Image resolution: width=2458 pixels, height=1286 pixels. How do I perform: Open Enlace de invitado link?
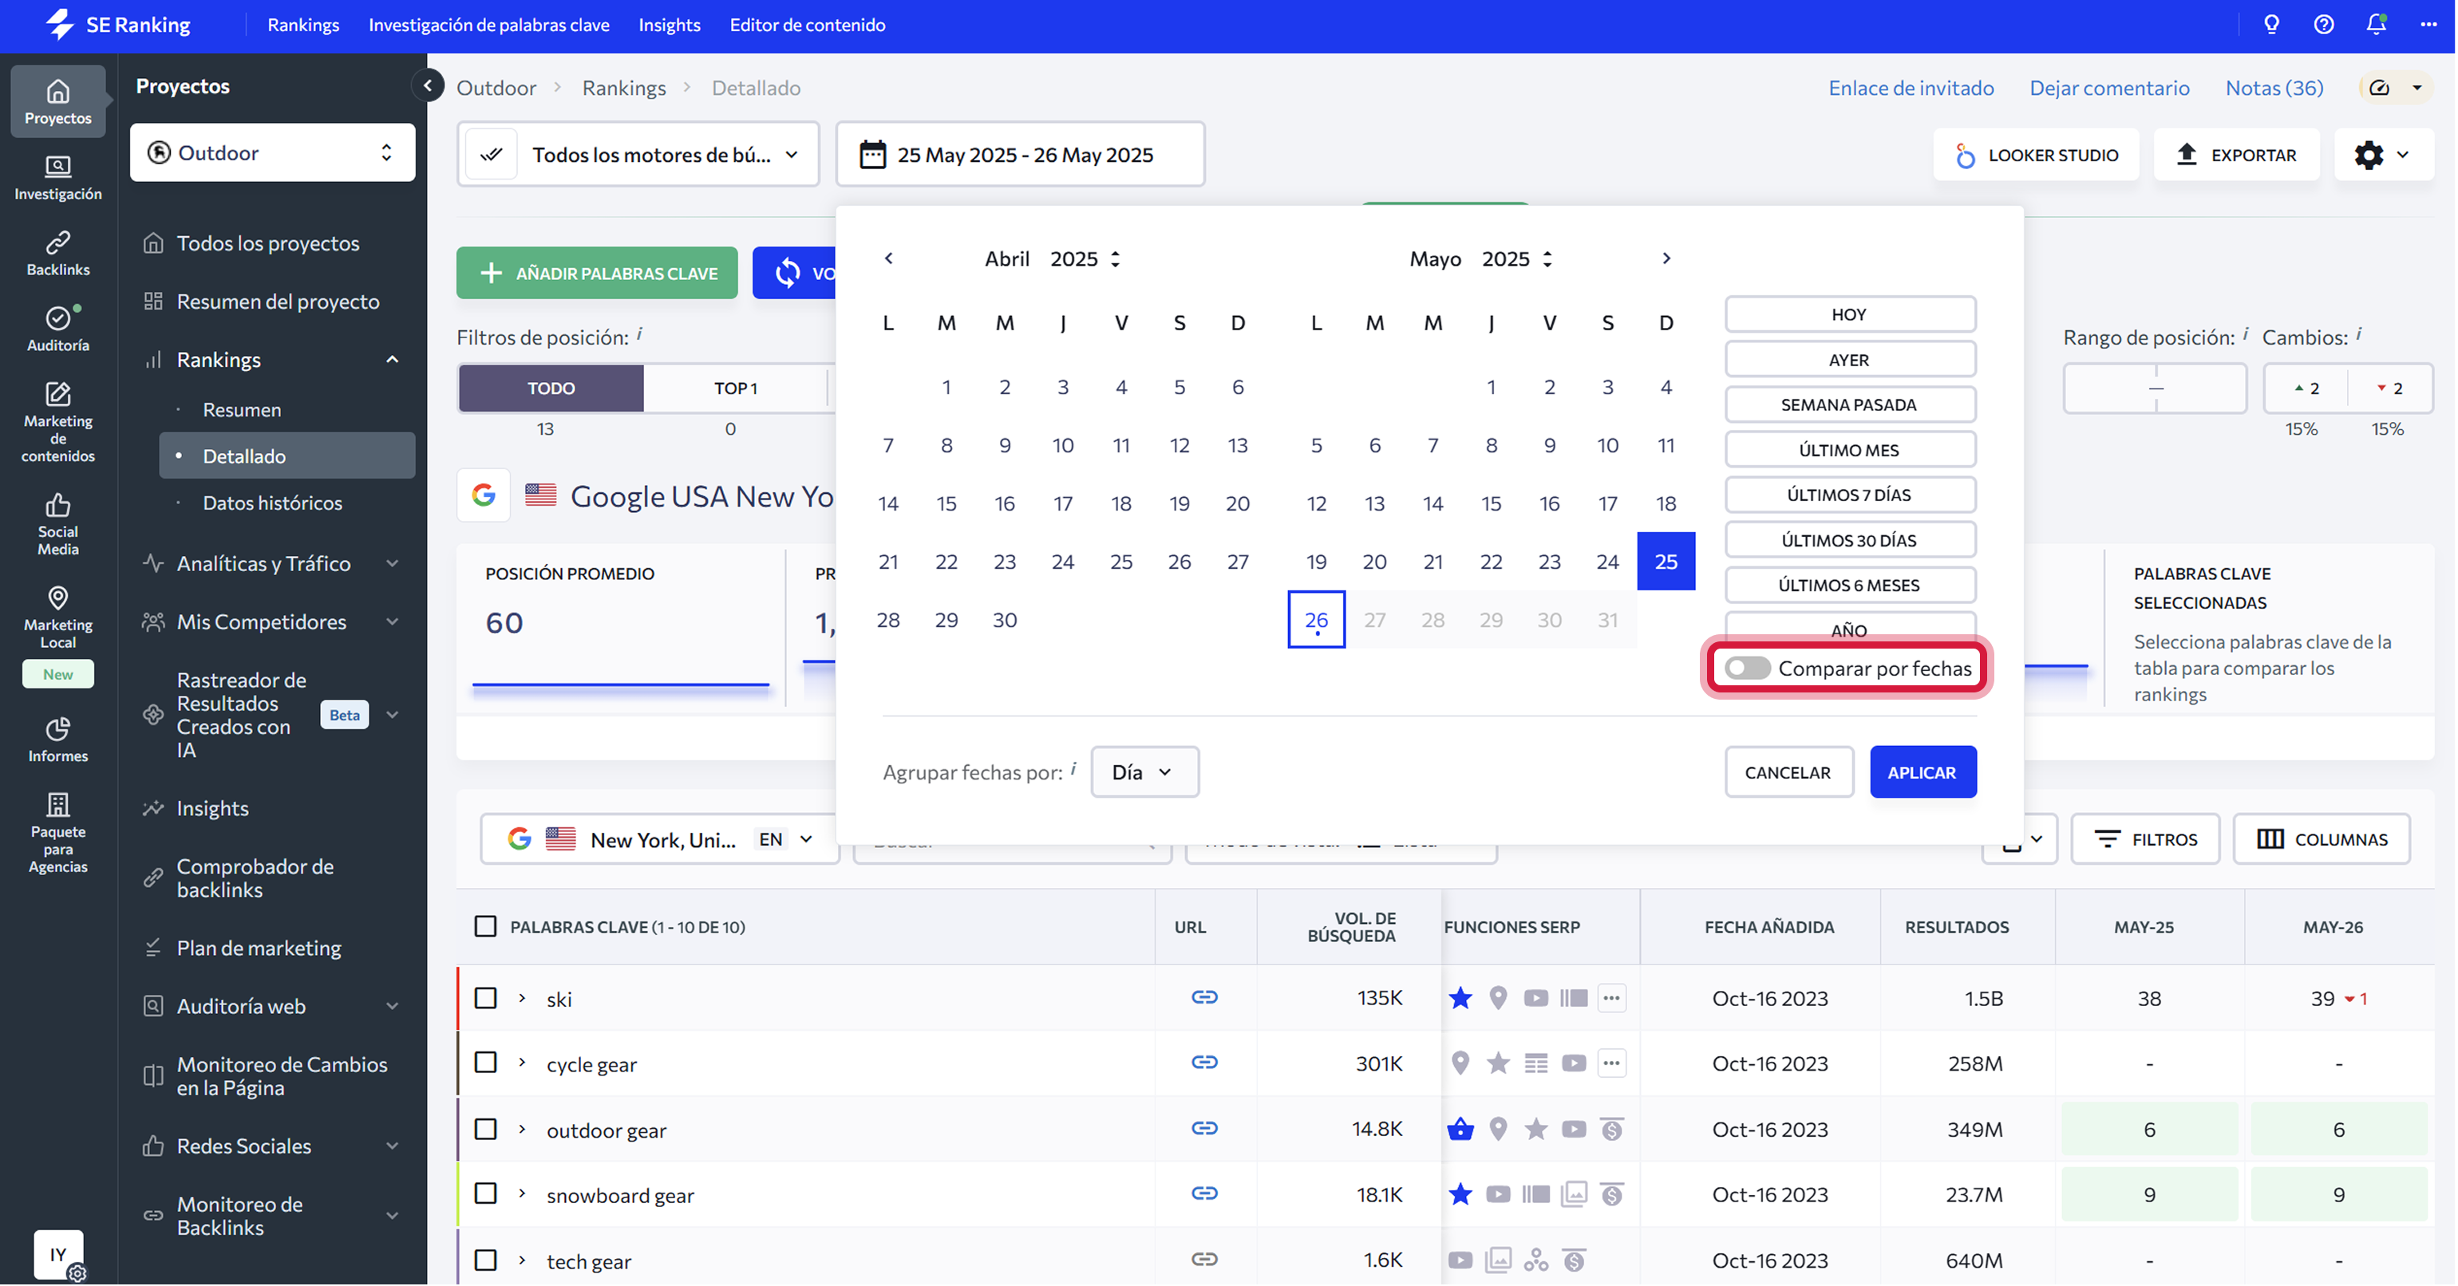coord(1911,88)
